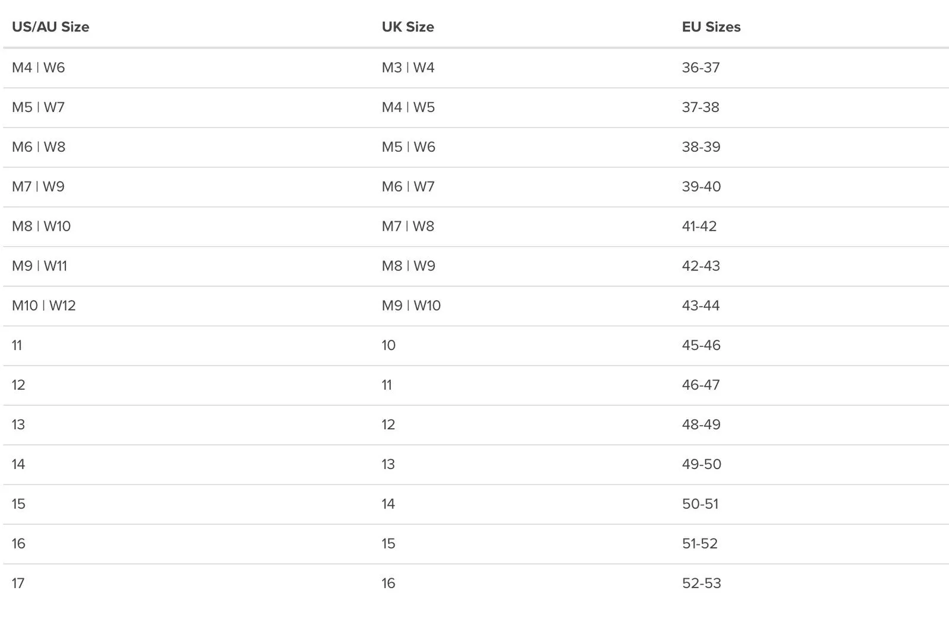Select the M8 | W9 UK cell
949x625 pixels.
pyautogui.click(x=408, y=266)
